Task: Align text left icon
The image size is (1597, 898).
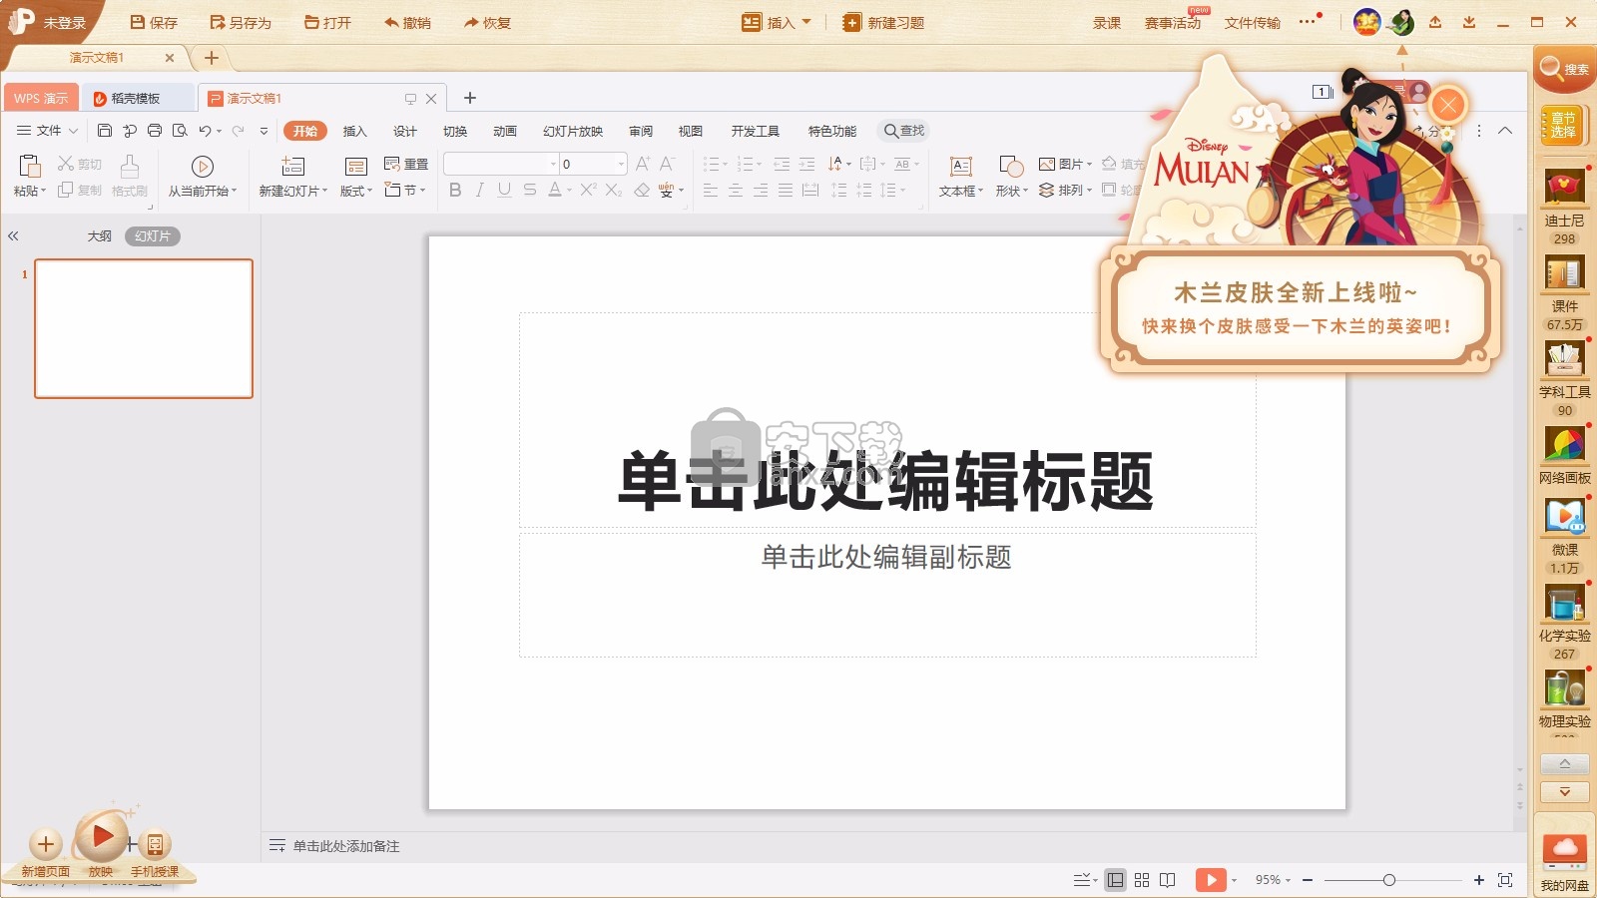Action: click(x=711, y=190)
